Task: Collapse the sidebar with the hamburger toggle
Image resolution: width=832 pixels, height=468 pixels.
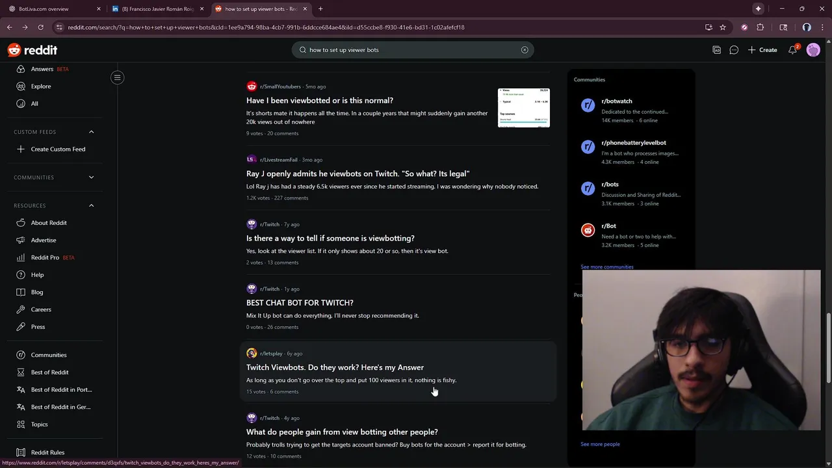Action: (117, 77)
